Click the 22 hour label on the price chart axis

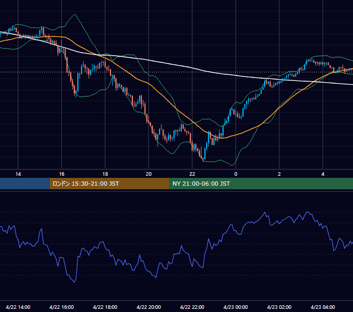(x=192, y=174)
